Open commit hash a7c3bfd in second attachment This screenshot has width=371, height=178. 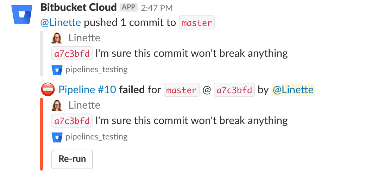pos(72,121)
